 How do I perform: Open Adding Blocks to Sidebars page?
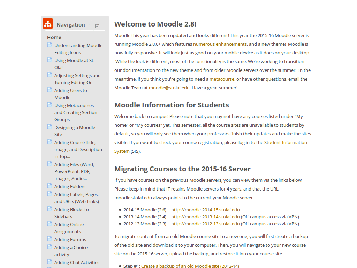[71, 213]
